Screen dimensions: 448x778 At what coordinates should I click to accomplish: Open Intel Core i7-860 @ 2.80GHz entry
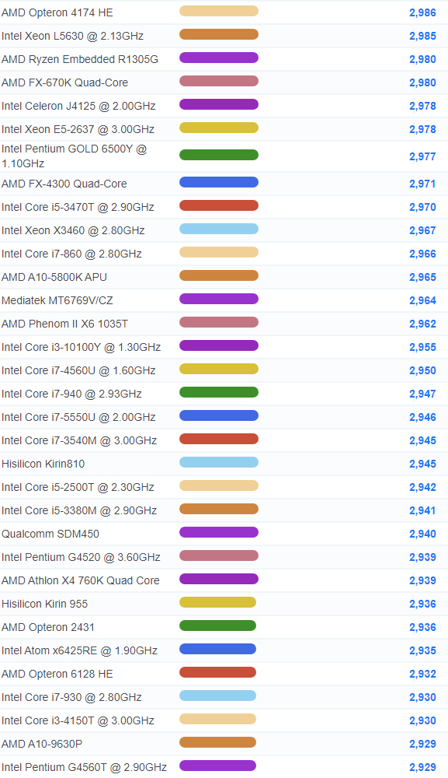(x=71, y=254)
